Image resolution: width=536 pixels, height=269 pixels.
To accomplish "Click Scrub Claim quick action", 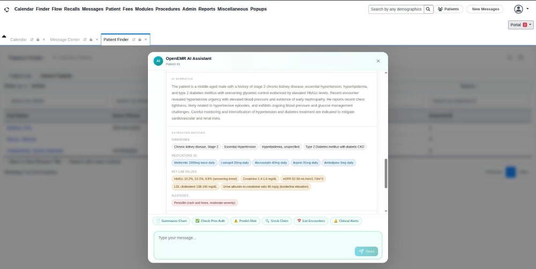I will coord(277,221).
